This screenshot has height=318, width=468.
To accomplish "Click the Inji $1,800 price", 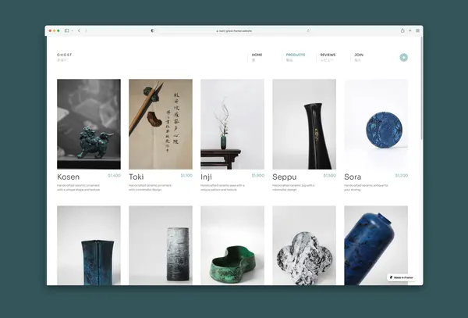I will [258, 176].
